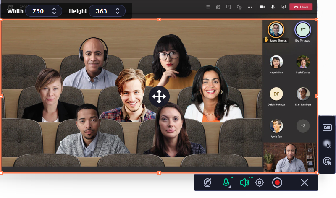Toggle recorder system audio capture
The image size is (336, 198).
pyautogui.click(x=244, y=182)
